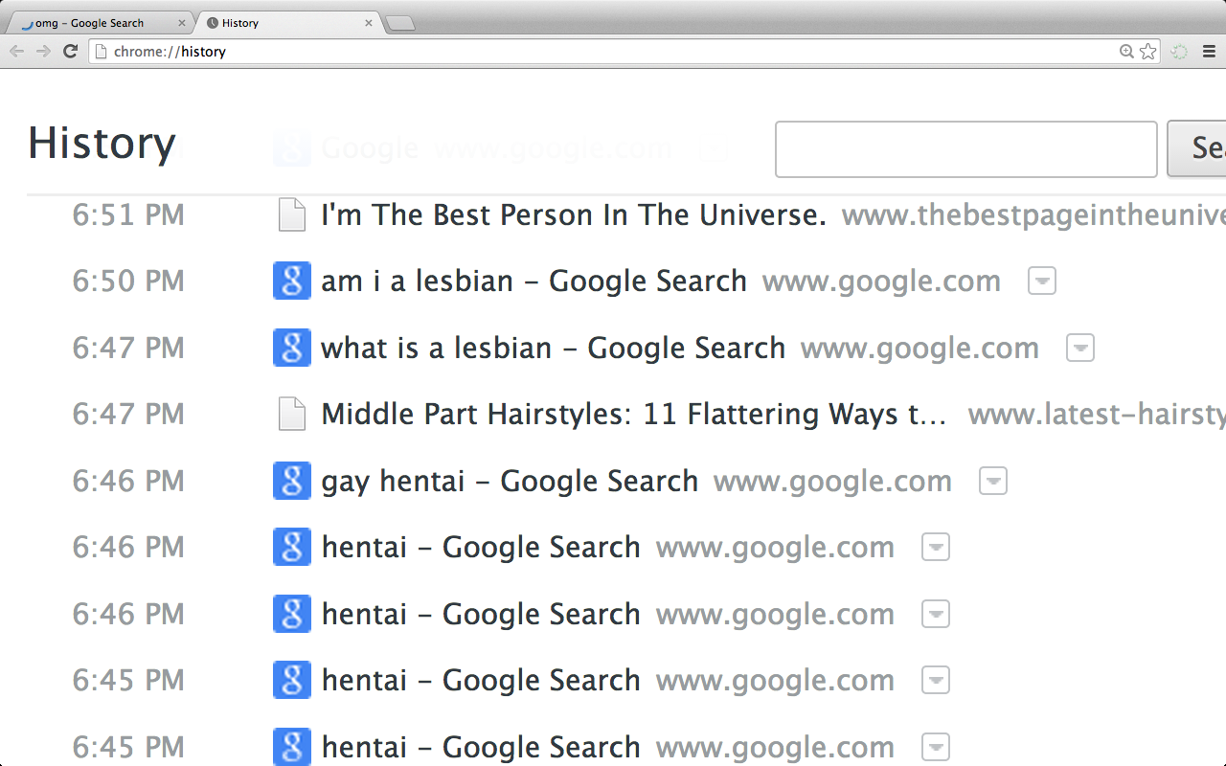This screenshot has width=1226, height=766.
Task: Click the page icon of the Best Person entry
Action: click(292, 214)
